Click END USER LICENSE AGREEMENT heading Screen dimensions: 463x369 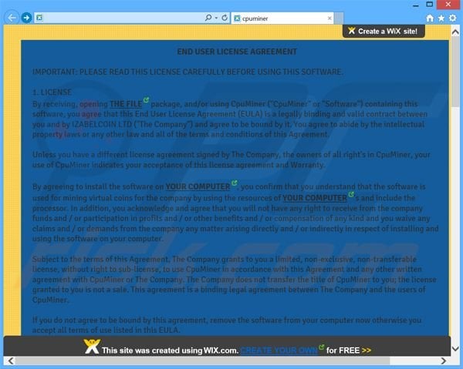237,52
